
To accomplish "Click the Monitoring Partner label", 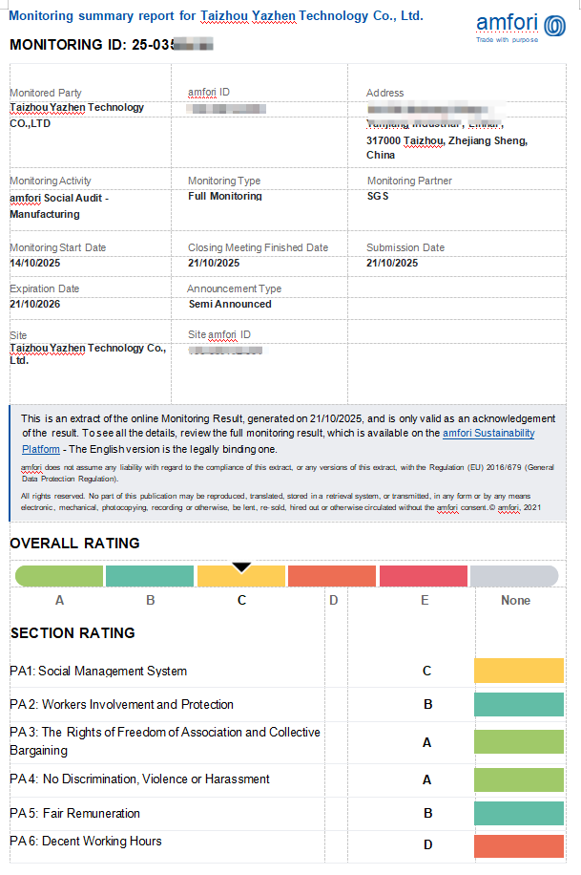I will [x=409, y=181].
